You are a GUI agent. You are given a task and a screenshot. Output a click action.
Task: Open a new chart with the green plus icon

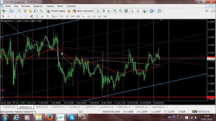[x=3, y=11]
